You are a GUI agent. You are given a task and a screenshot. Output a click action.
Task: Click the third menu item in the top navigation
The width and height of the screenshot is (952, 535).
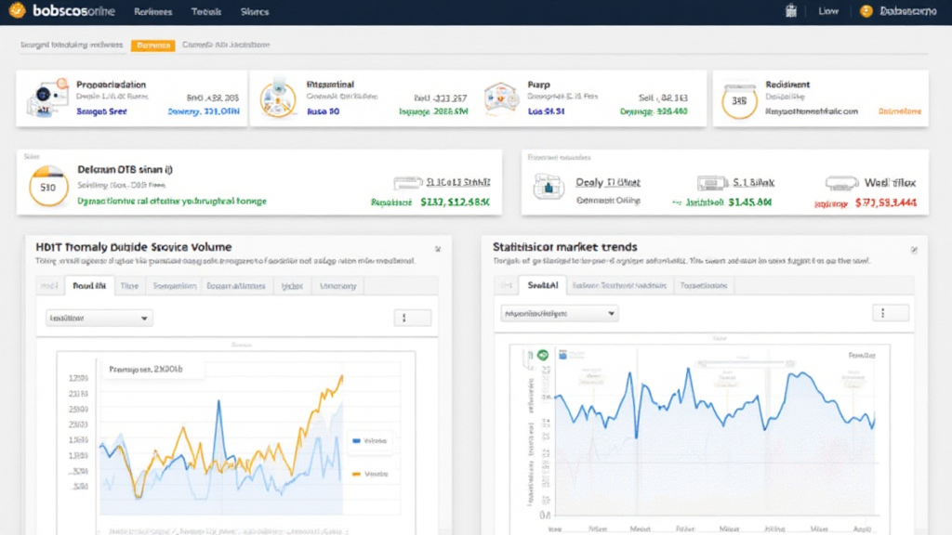(254, 12)
